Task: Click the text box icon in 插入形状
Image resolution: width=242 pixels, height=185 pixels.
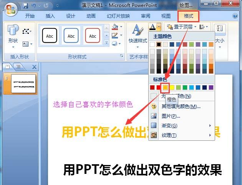Action: coord(25,44)
